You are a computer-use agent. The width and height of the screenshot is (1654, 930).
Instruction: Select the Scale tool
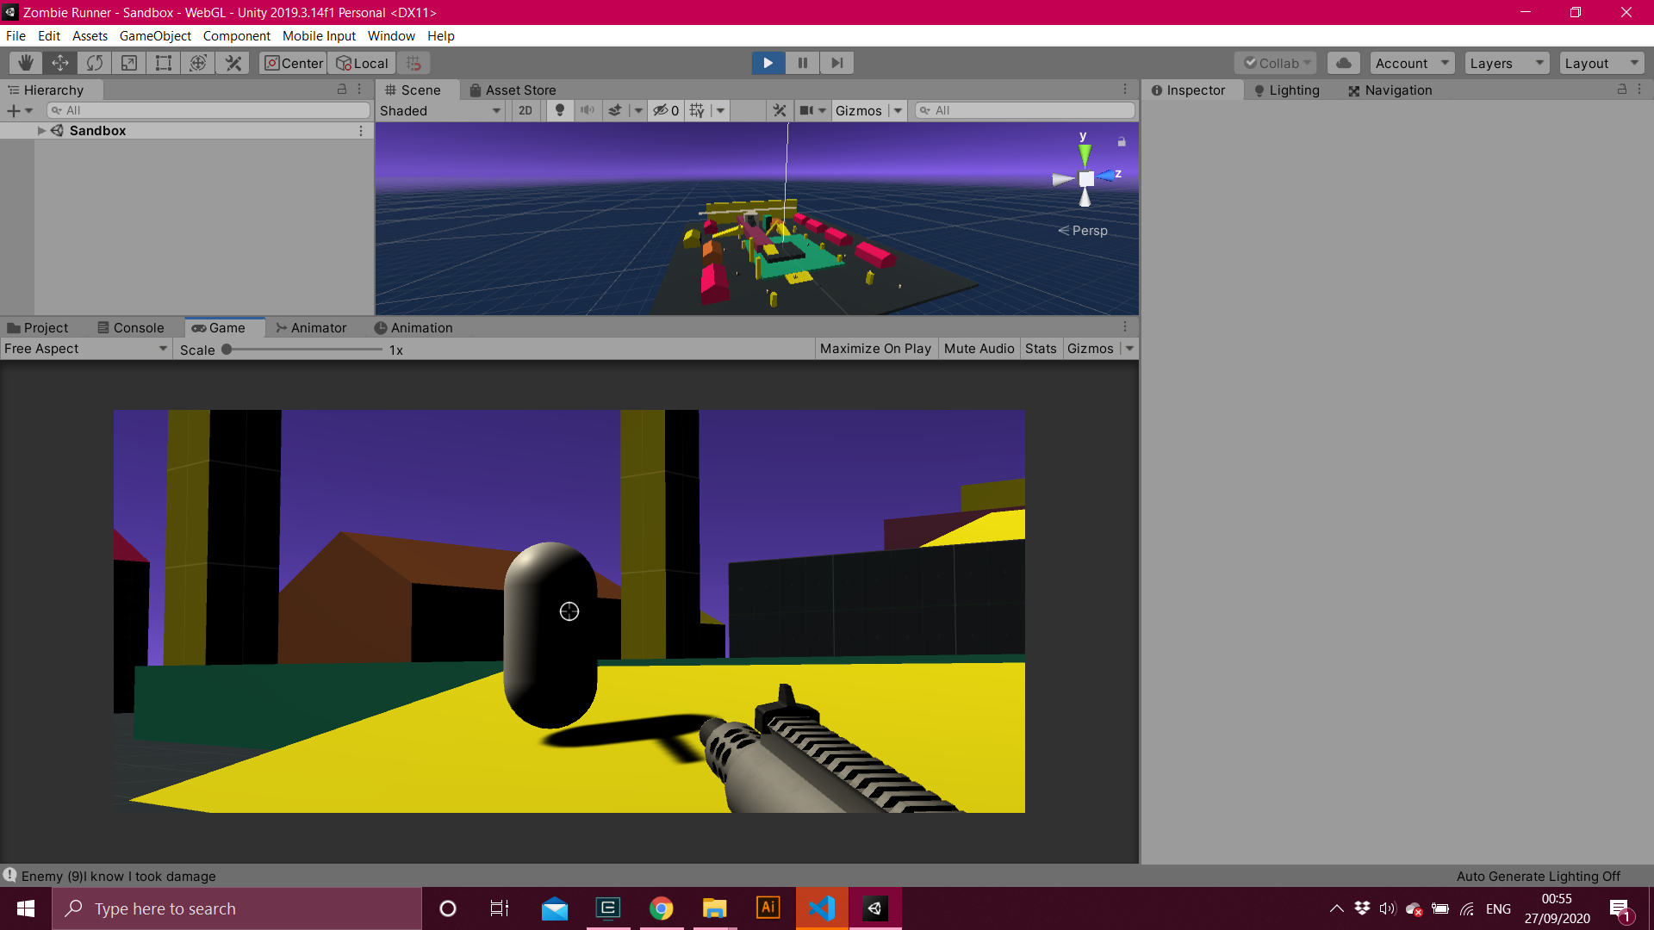pyautogui.click(x=129, y=63)
